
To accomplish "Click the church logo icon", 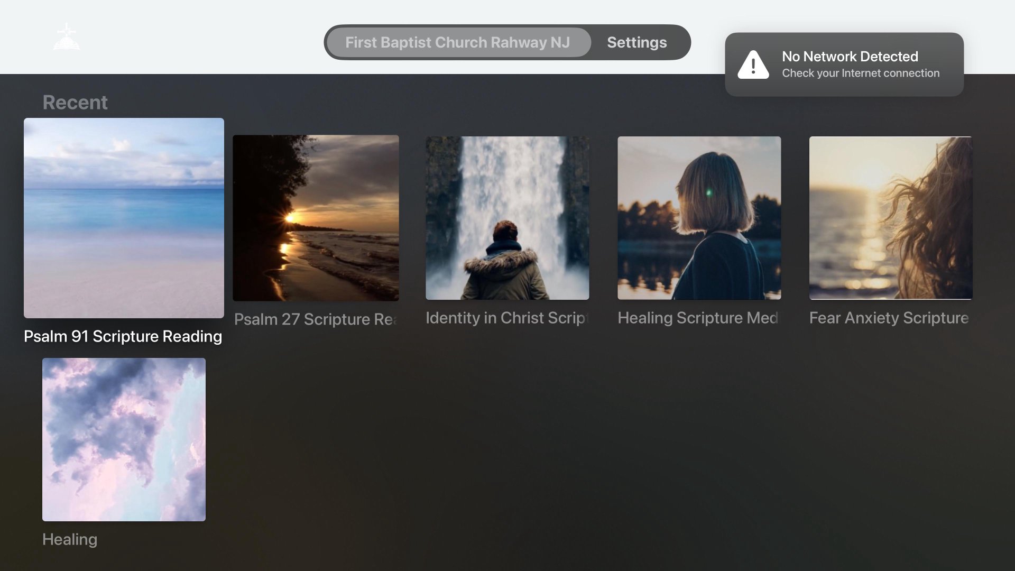I will click(67, 38).
